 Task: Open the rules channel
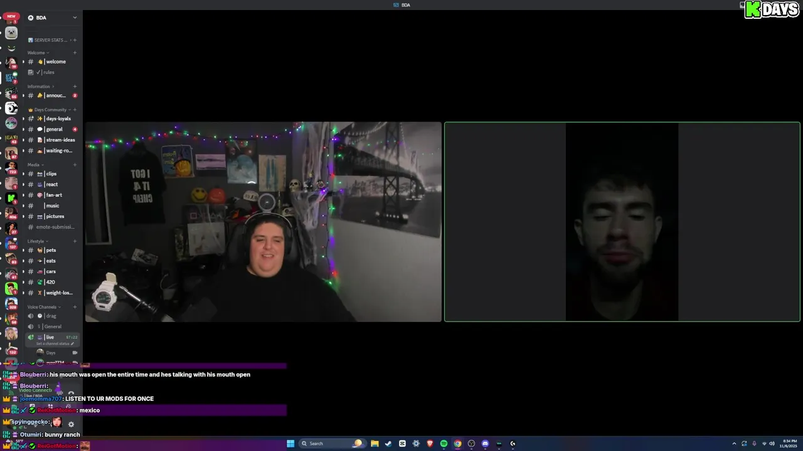pos(51,72)
